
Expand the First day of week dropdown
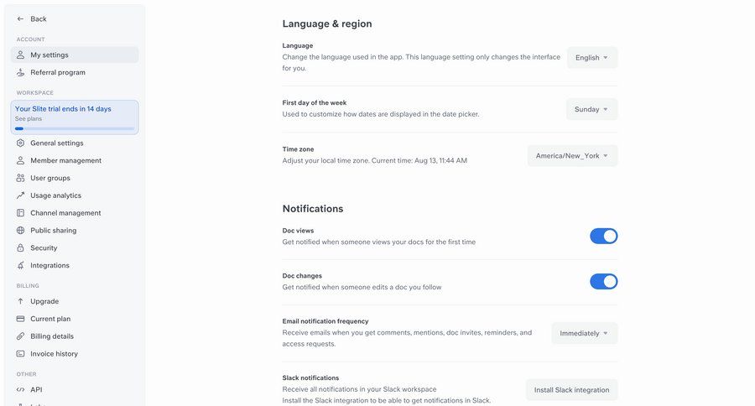point(592,109)
